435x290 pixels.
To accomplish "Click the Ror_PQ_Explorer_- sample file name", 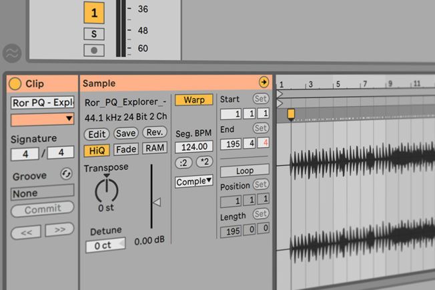I will click(125, 102).
